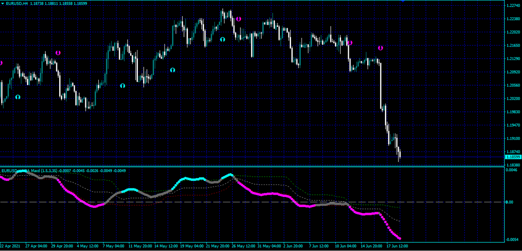Screen dimensions: 522x251
Task: Click the 1.22020 price scale label
Action: click(513, 32)
